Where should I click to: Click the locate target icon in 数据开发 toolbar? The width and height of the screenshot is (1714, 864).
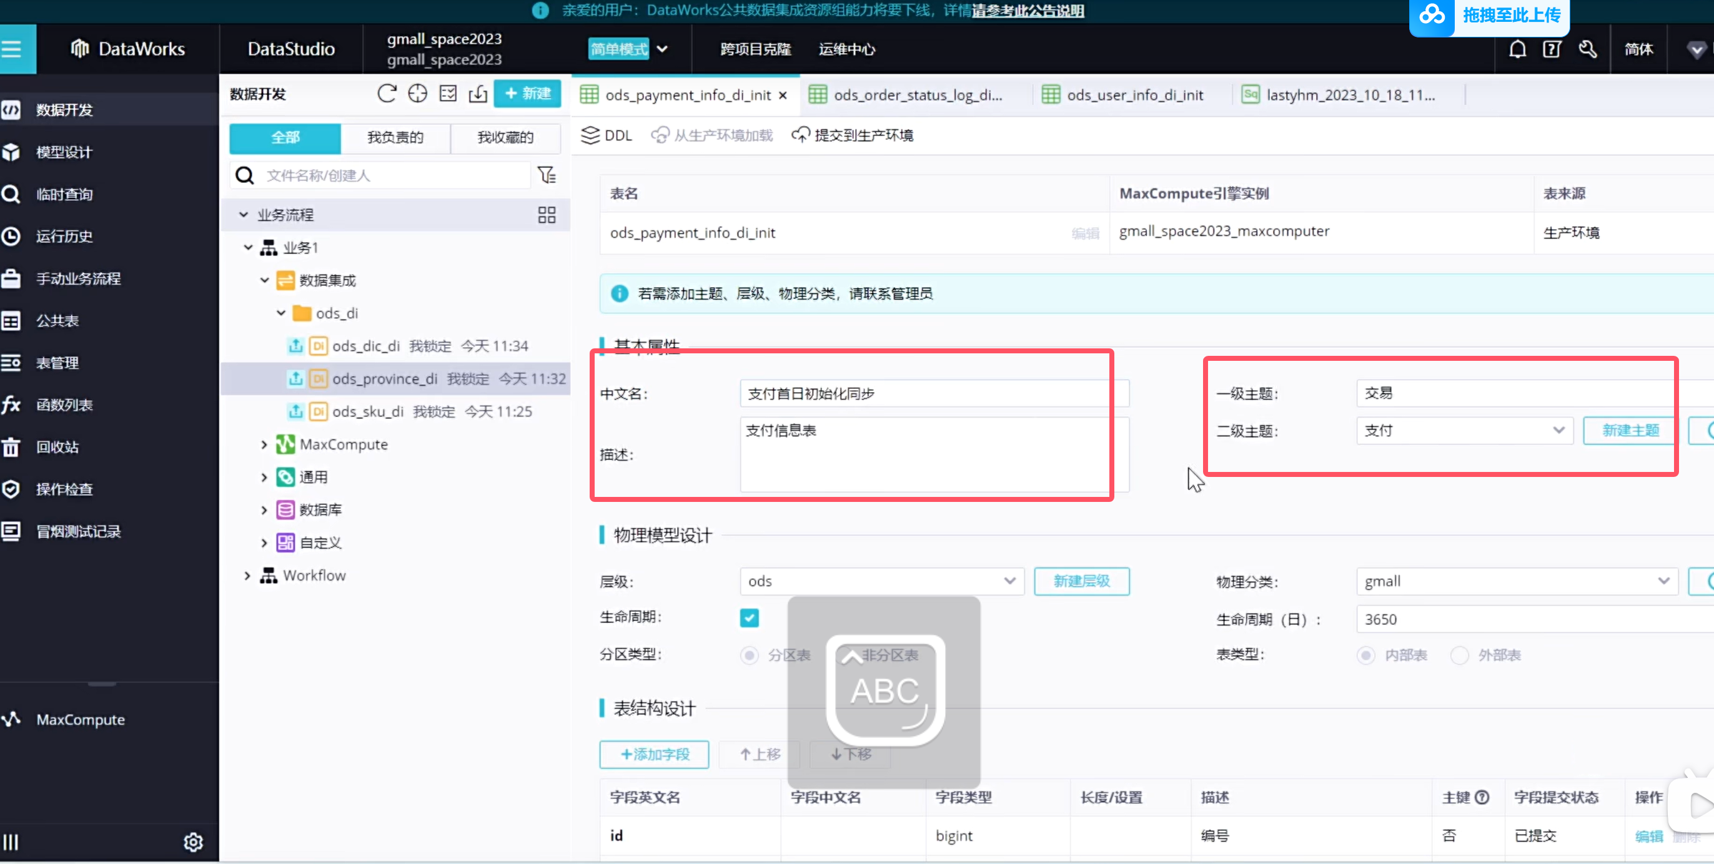click(417, 93)
